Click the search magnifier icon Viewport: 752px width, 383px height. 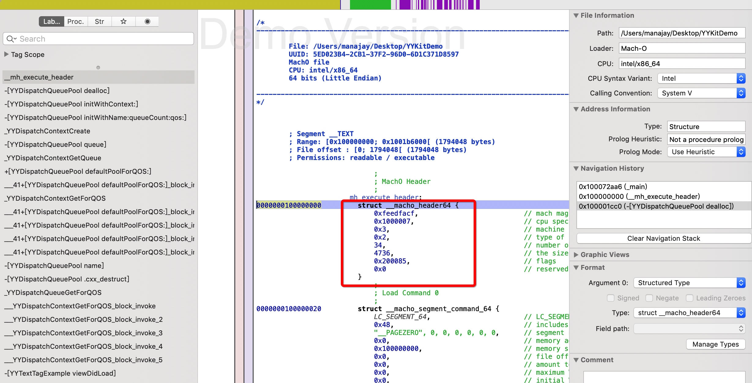[x=10, y=39]
